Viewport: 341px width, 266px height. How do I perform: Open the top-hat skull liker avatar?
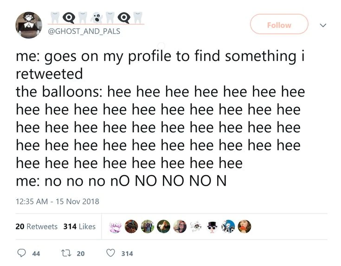[x=212, y=227]
